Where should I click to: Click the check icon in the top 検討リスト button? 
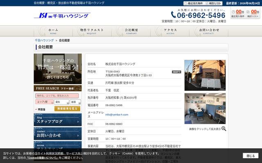207,3
